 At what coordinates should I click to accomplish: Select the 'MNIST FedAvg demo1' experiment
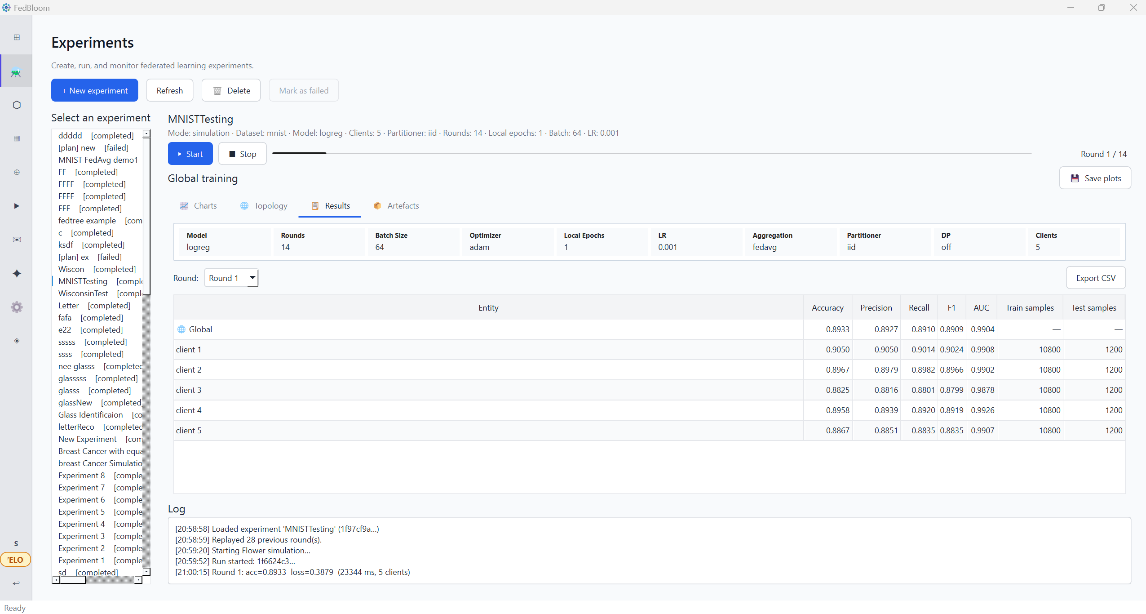pyautogui.click(x=97, y=160)
